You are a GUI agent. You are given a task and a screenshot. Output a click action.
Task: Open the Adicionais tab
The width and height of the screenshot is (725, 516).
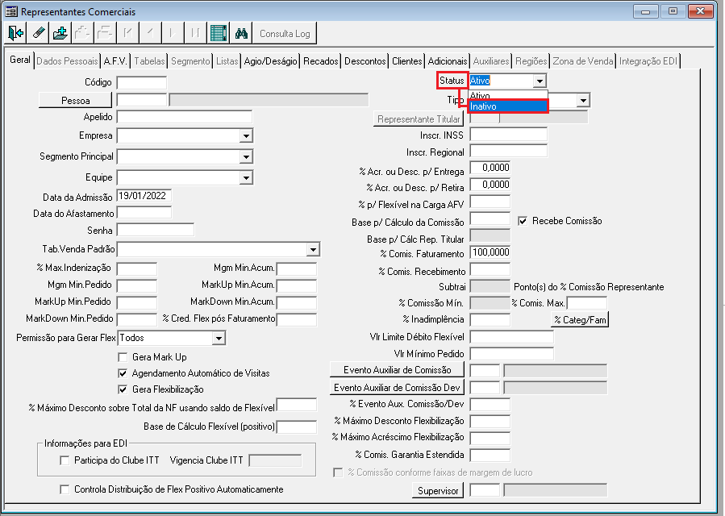[x=447, y=61]
